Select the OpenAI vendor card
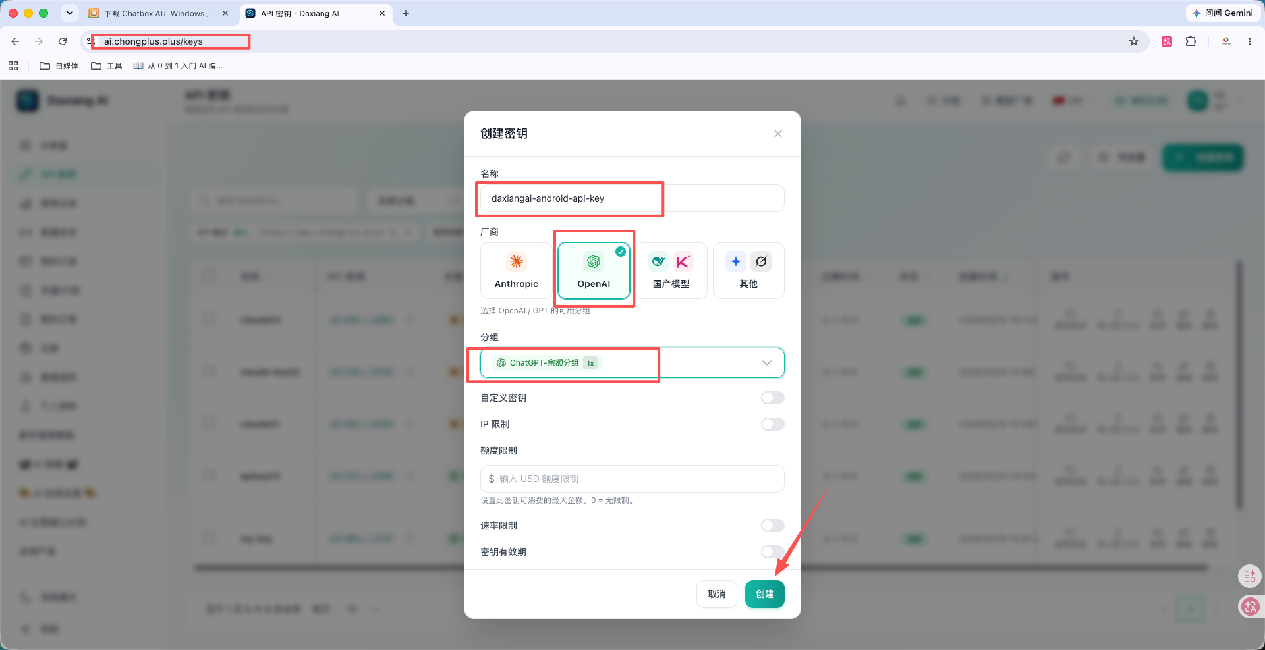 [594, 271]
